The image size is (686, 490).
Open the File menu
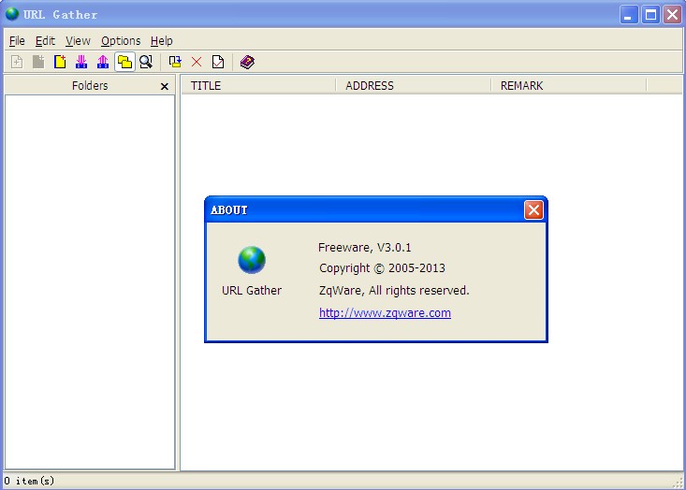17,41
